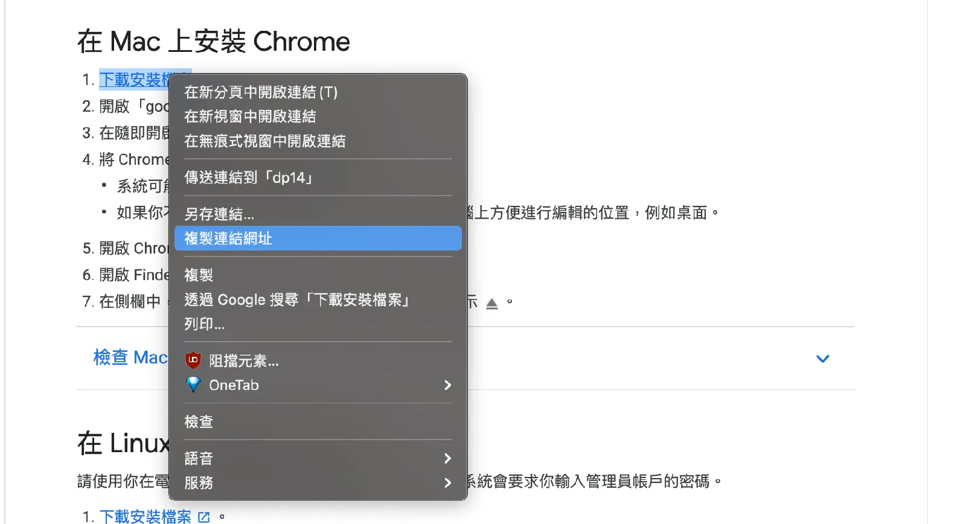Open the OneTab submenu arrow
The image size is (966, 524).
[x=447, y=385]
